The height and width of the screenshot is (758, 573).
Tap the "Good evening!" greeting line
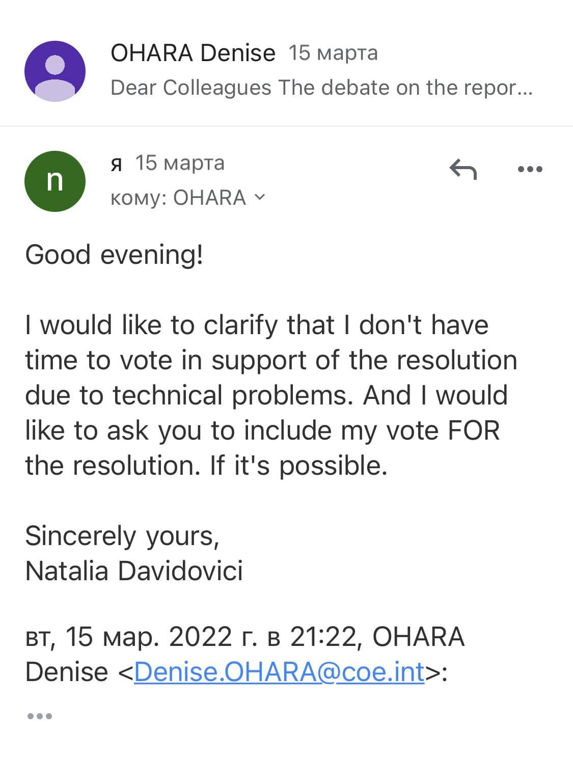(x=114, y=255)
